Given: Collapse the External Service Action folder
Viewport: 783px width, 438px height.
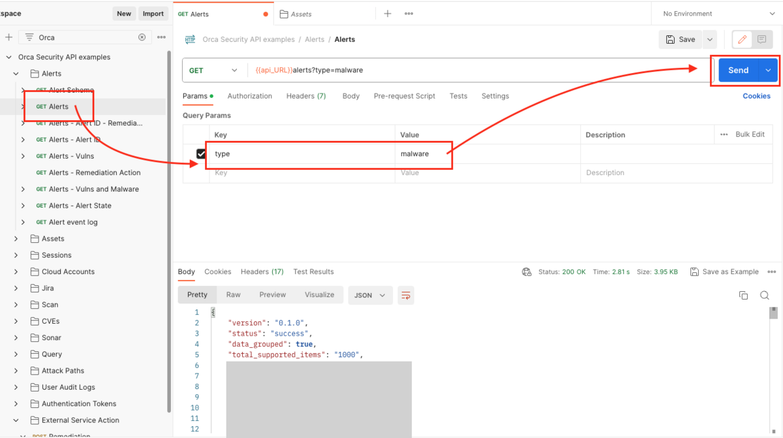Looking at the screenshot, I should click(x=16, y=420).
